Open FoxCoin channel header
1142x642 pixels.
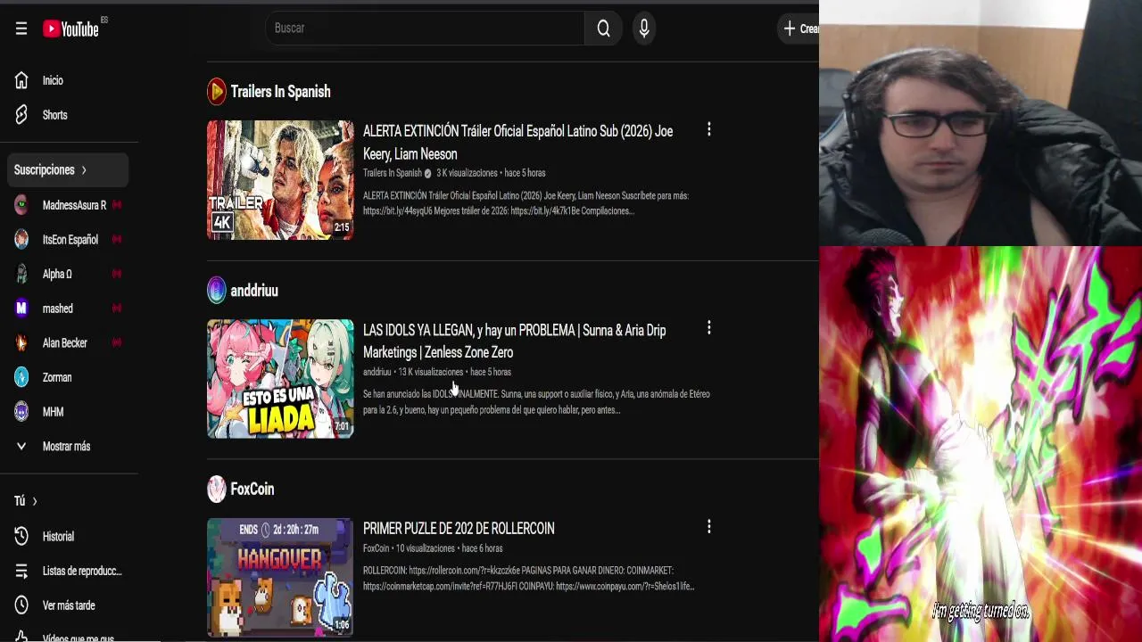click(x=252, y=490)
